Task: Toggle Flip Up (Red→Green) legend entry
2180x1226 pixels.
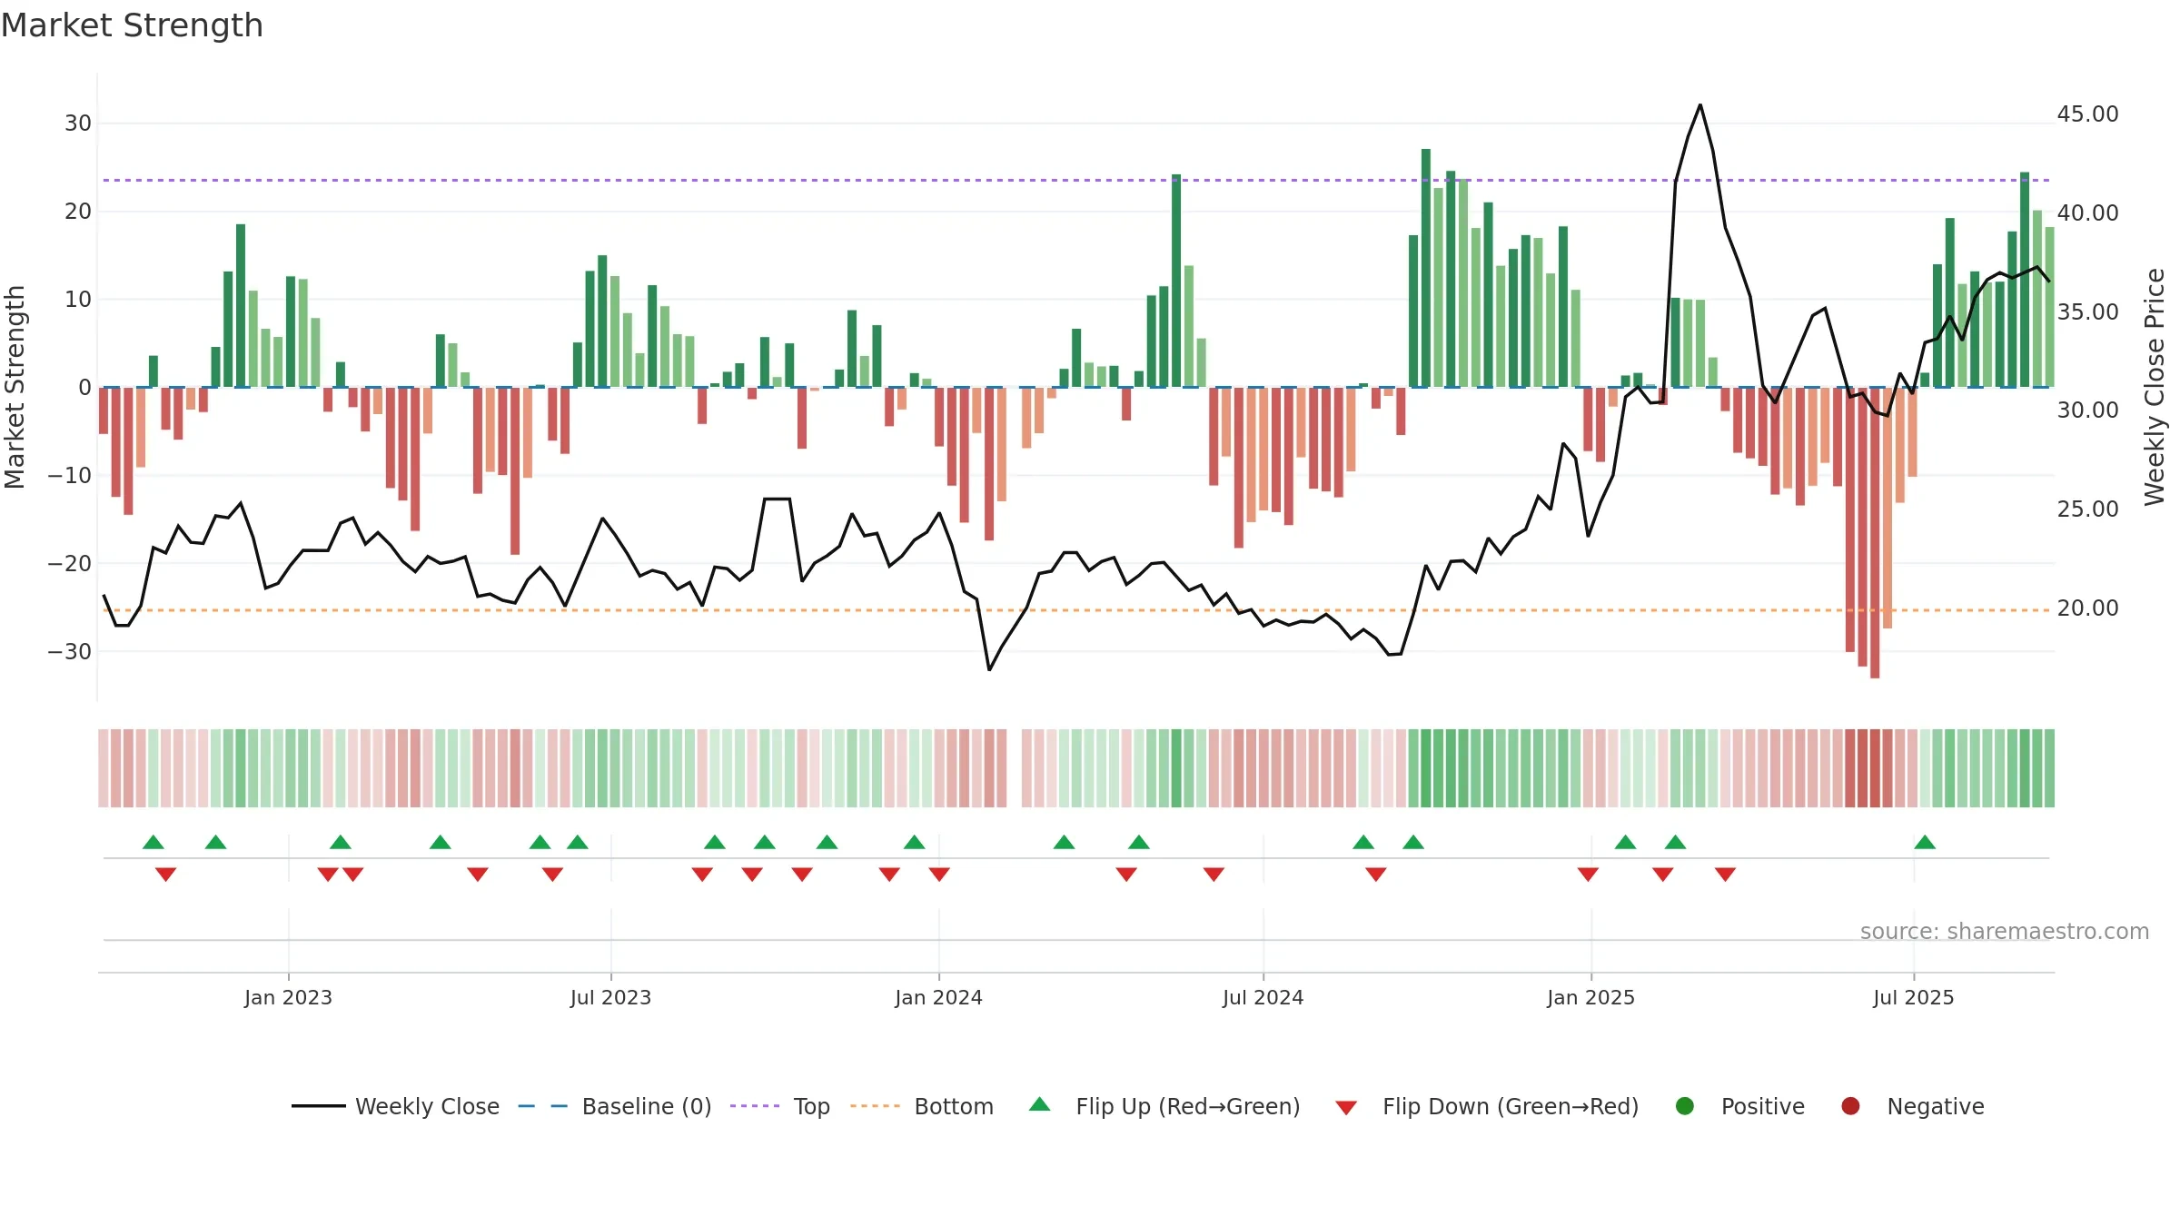Action: pos(1164,1106)
